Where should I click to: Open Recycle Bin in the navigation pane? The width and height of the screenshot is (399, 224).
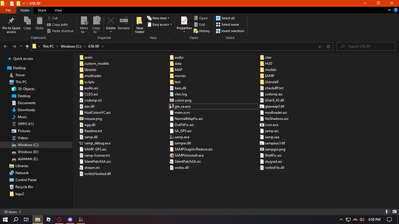tap(24, 187)
